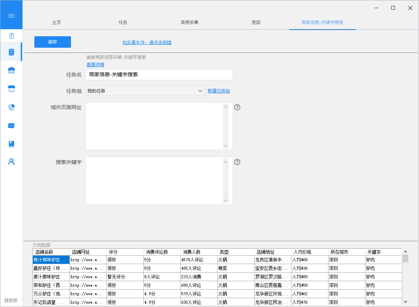419x307 pixels.
Task: Click the 店铺网址 column header
Action: 88,252
